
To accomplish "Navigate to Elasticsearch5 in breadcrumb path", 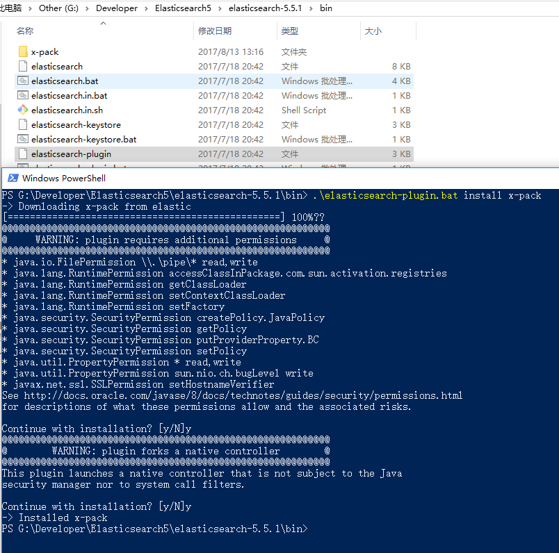I will pos(184,8).
